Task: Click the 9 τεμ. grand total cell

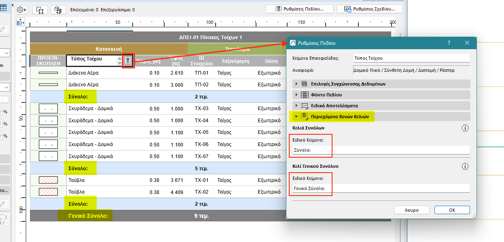Action: pyautogui.click(x=201, y=216)
